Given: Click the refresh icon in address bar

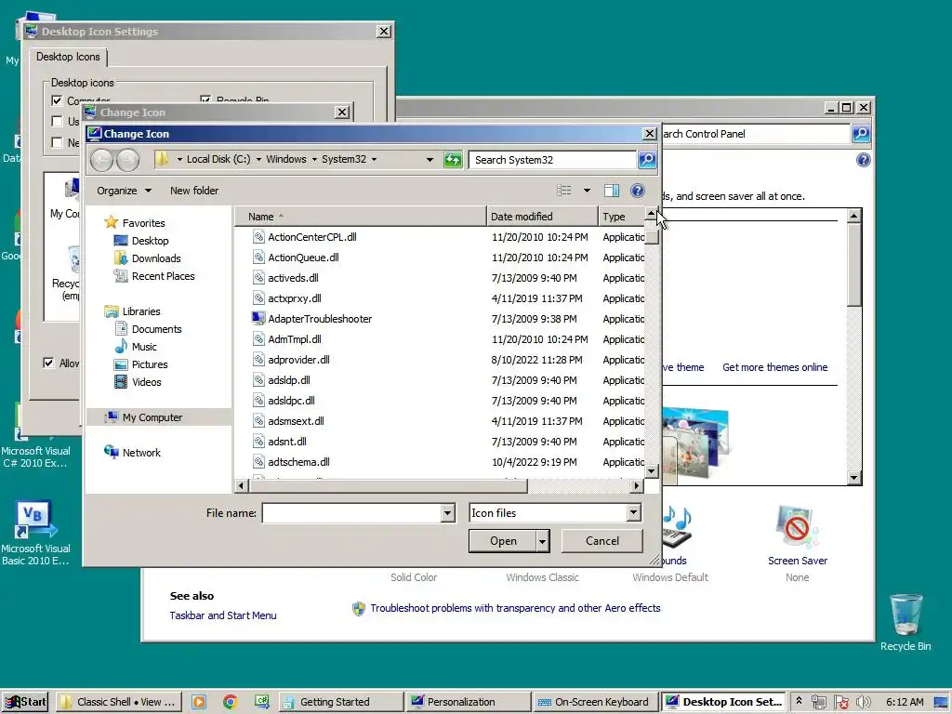Looking at the screenshot, I should point(453,160).
